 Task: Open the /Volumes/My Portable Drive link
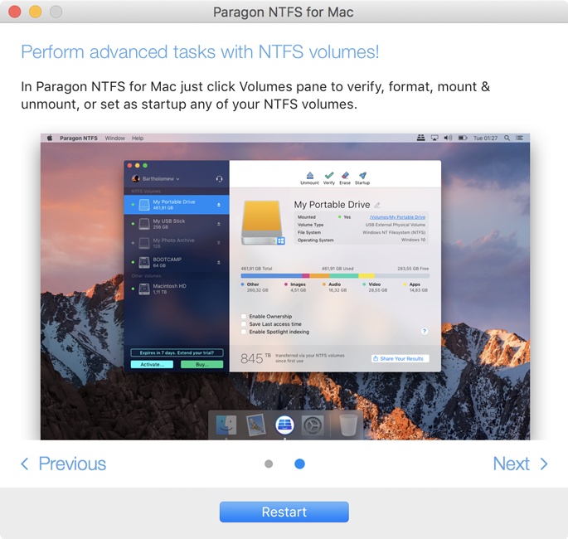point(397,217)
